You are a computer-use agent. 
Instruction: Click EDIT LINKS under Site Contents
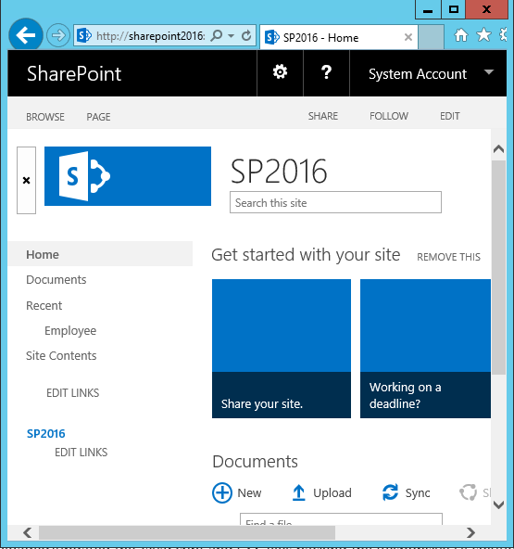coord(73,393)
